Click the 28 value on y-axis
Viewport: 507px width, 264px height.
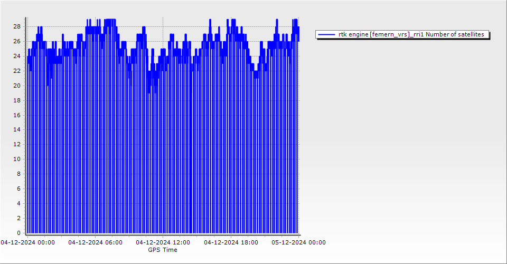click(x=17, y=26)
